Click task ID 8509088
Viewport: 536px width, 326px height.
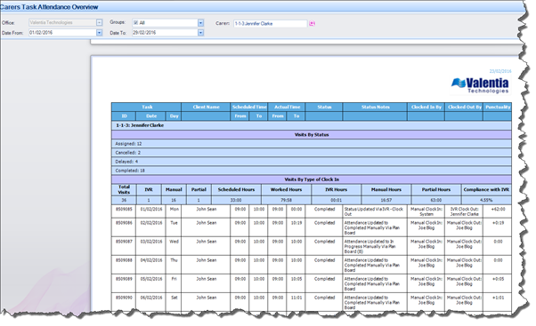pyautogui.click(x=124, y=260)
